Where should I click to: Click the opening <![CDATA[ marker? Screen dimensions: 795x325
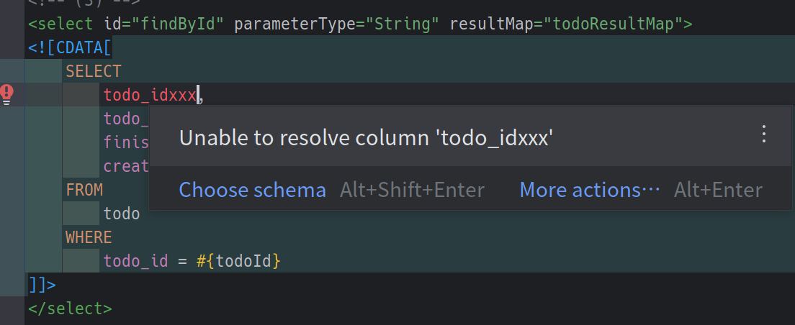pyautogui.click(x=70, y=48)
